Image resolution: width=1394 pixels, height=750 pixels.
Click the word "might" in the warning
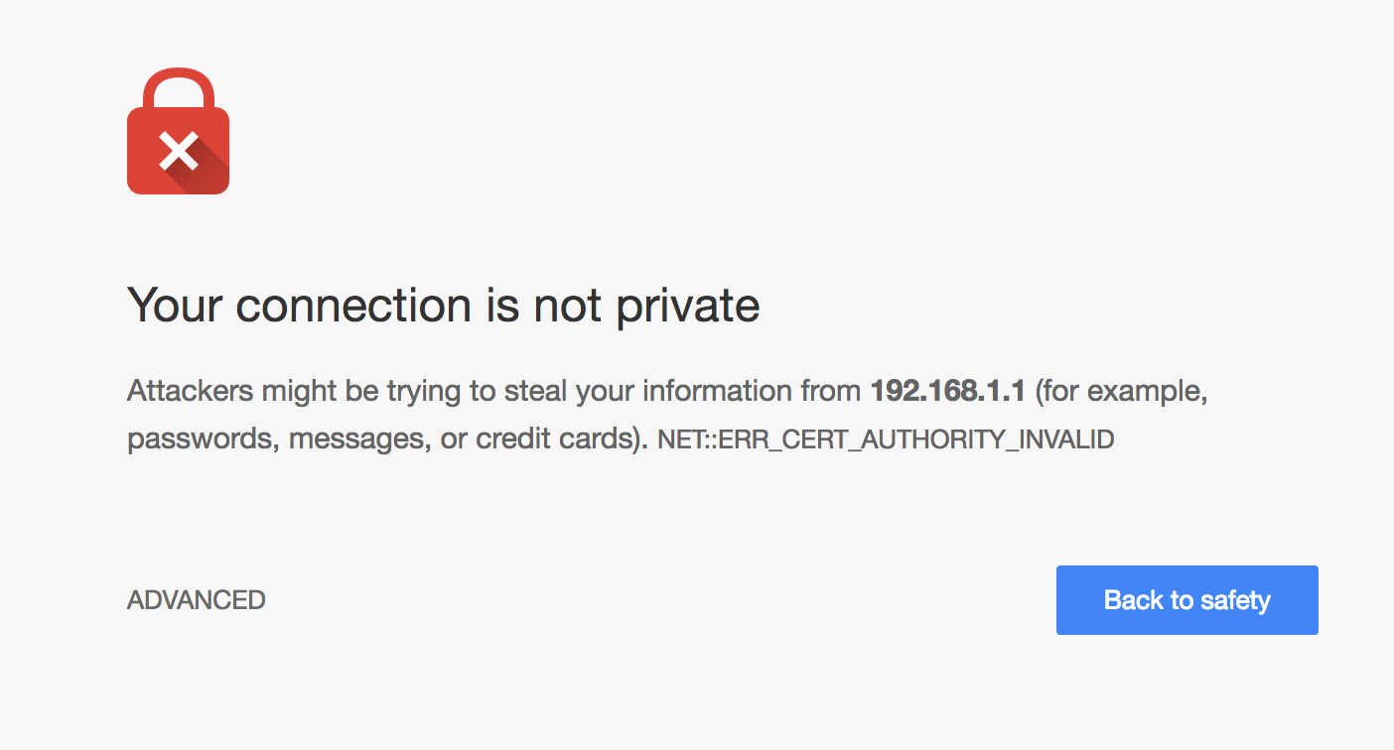pos(298,391)
